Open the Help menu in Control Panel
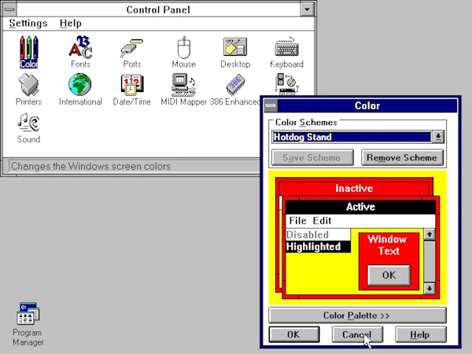Viewport: 472px width, 354px height. (71, 24)
